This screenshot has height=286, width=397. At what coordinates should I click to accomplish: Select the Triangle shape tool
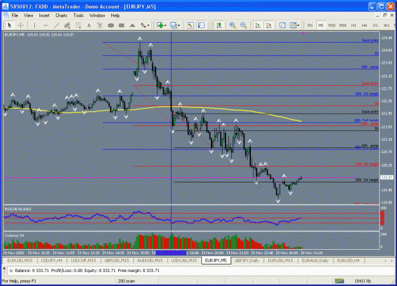tap(132, 25)
